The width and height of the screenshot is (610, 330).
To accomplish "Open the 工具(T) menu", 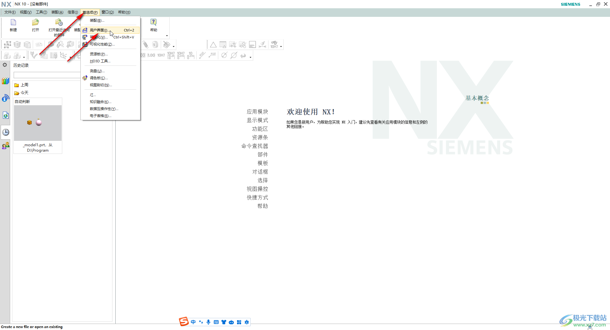I will click(x=41, y=12).
